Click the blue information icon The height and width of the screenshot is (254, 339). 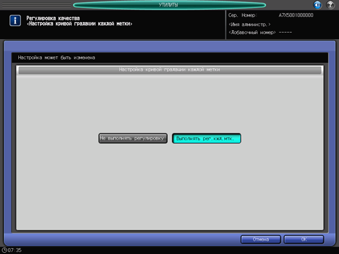(15, 21)
